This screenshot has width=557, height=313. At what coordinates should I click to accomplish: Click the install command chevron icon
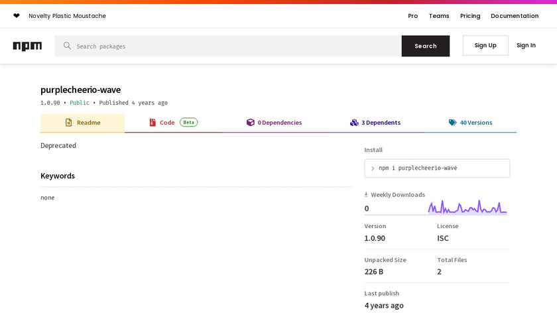pos(373,168)
